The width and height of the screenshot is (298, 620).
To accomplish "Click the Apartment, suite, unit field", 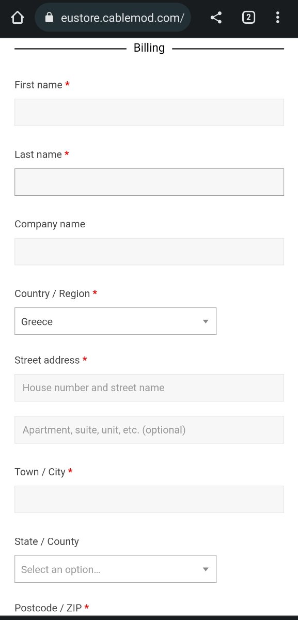I will [149, 429].
